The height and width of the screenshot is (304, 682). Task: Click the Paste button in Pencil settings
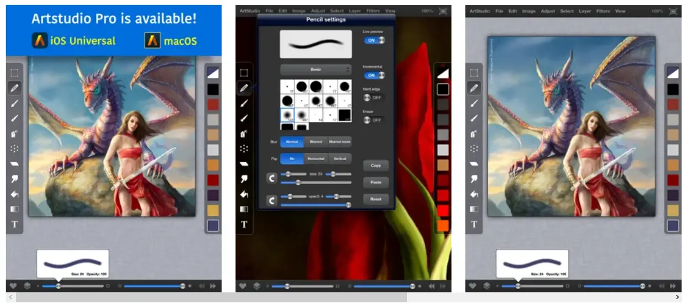pyautogui.click(x=376, y=182)
